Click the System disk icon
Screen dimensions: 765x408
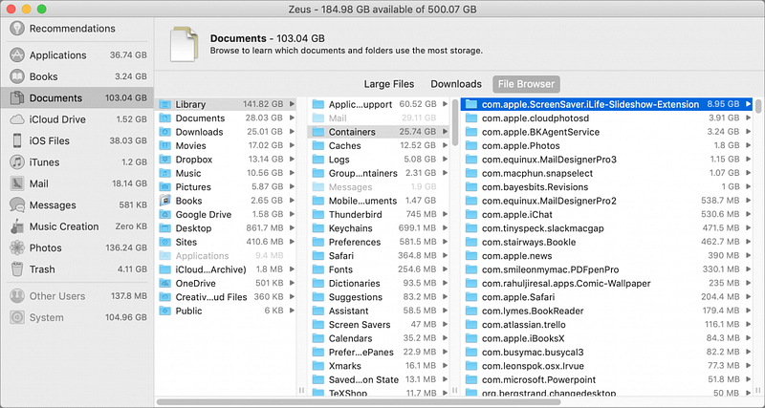(17, 318)
